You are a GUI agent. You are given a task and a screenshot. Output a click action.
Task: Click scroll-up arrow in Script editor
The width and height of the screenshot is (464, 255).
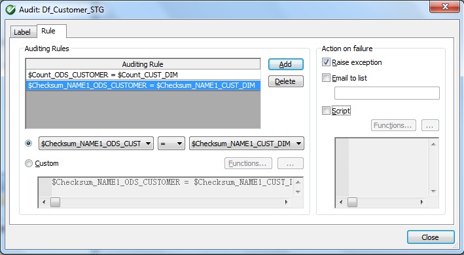pos(433,144)
